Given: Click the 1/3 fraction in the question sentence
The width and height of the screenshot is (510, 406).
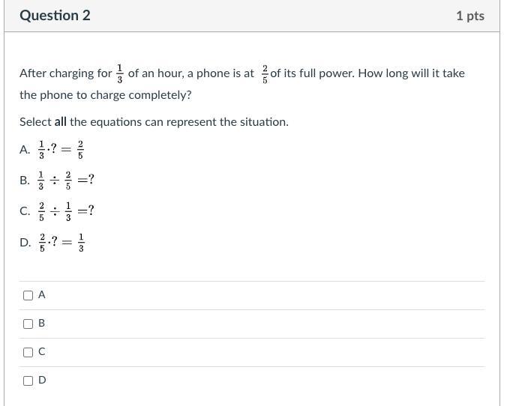Looking at the screenshot, I should pyautogui.click(x=120, y=73).
